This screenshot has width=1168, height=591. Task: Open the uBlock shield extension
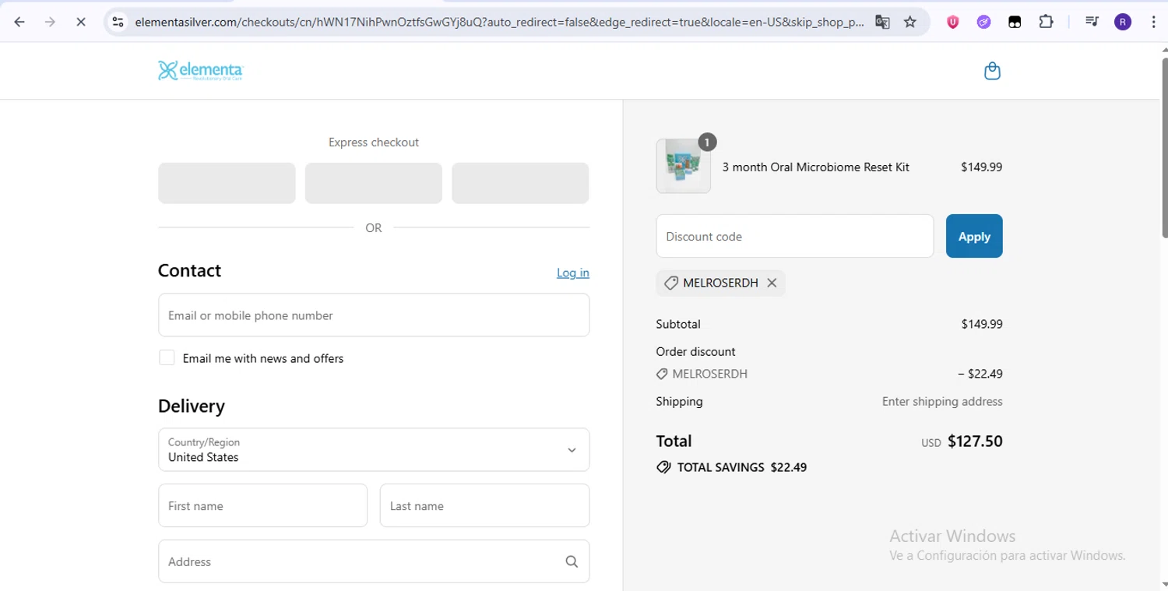[952, 22]
